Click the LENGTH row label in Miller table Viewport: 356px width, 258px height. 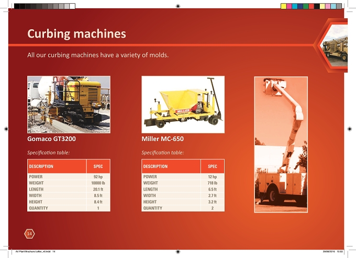click(x=150, y=190)
